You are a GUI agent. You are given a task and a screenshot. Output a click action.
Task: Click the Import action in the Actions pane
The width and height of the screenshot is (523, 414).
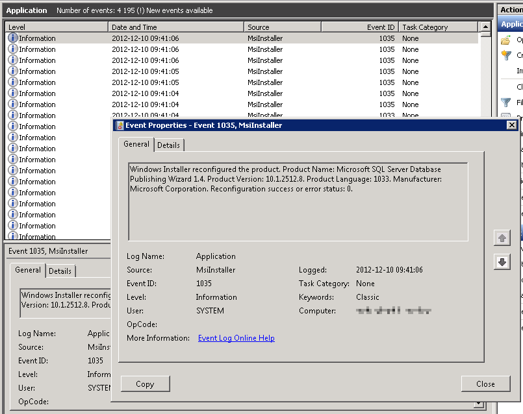[x=517, y=71]
